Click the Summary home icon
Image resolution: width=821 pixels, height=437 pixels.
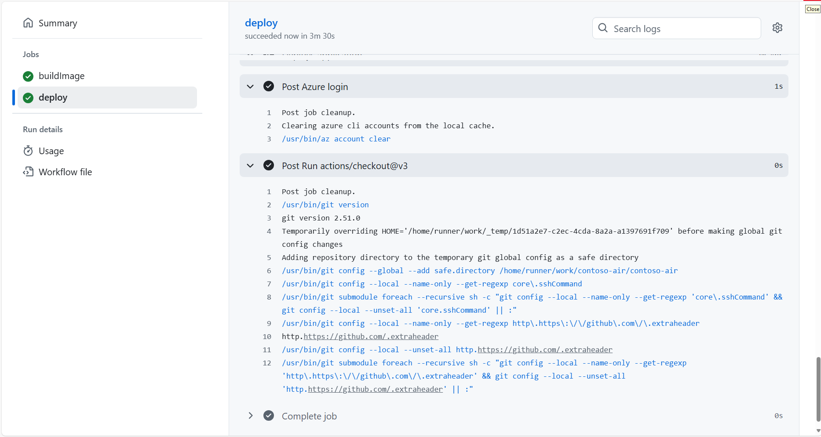click(28, 22)
